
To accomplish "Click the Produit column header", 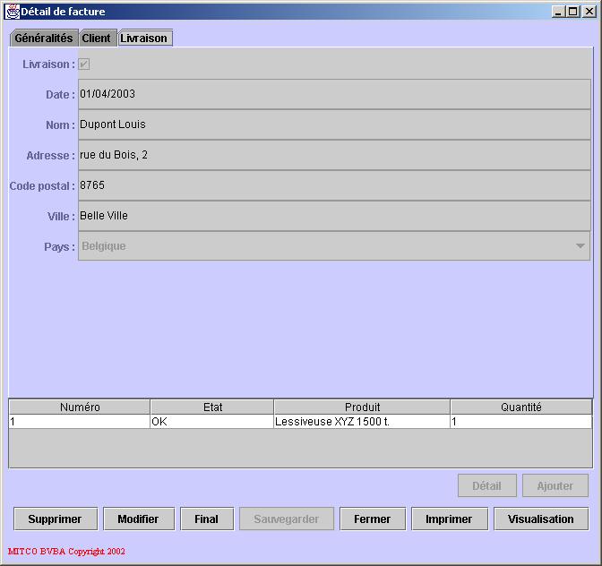I will (x=362, y=407).
